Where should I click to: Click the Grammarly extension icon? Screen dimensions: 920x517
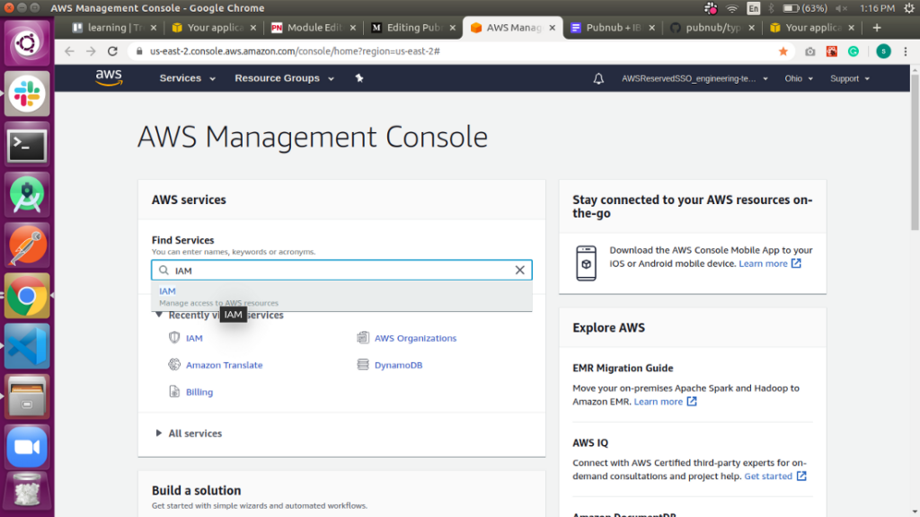coord(854,51)
